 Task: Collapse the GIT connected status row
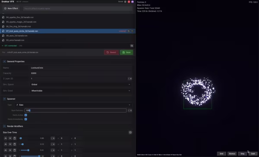tap(3, 46)
